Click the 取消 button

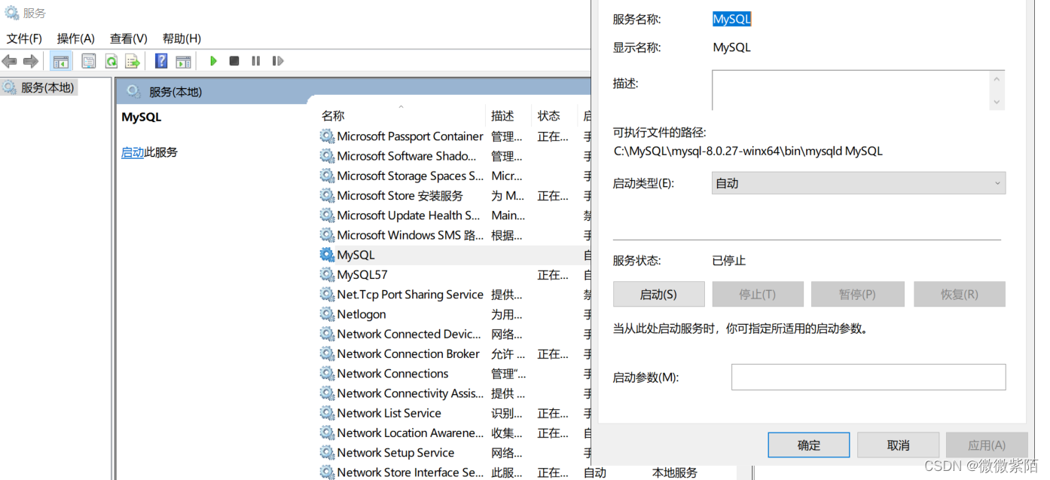tap(899, 445)
